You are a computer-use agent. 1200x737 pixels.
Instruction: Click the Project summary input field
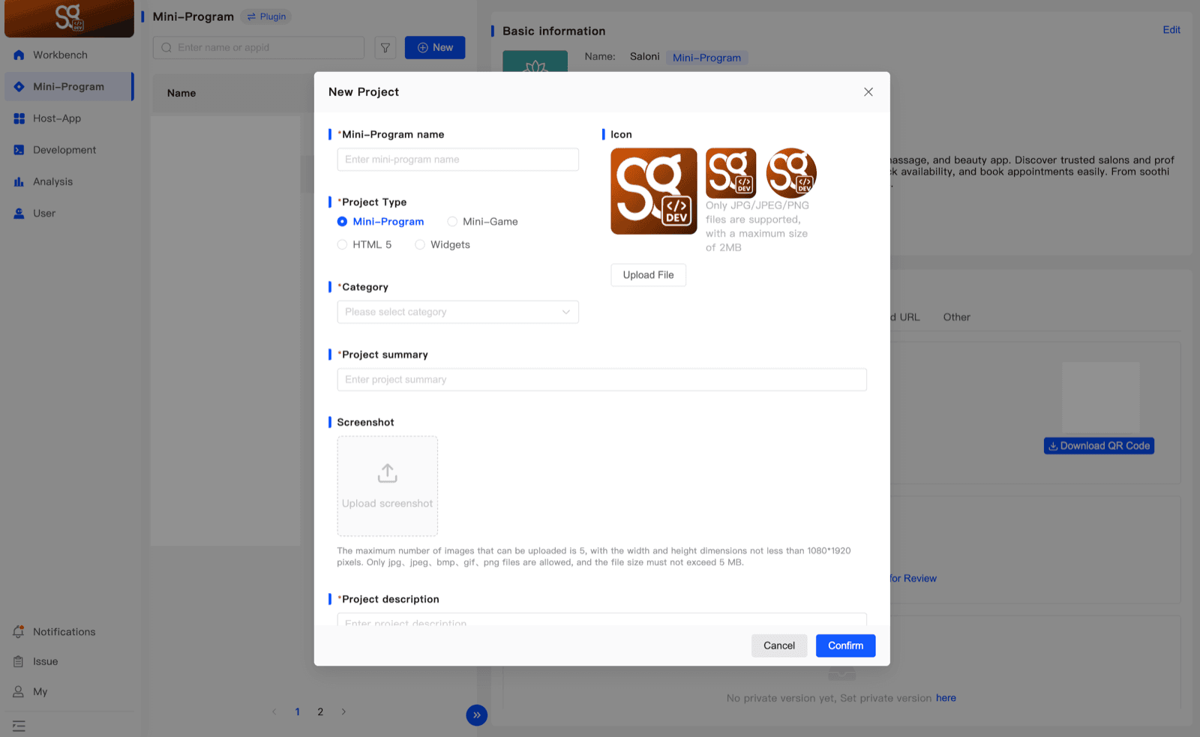click(601, 379)
